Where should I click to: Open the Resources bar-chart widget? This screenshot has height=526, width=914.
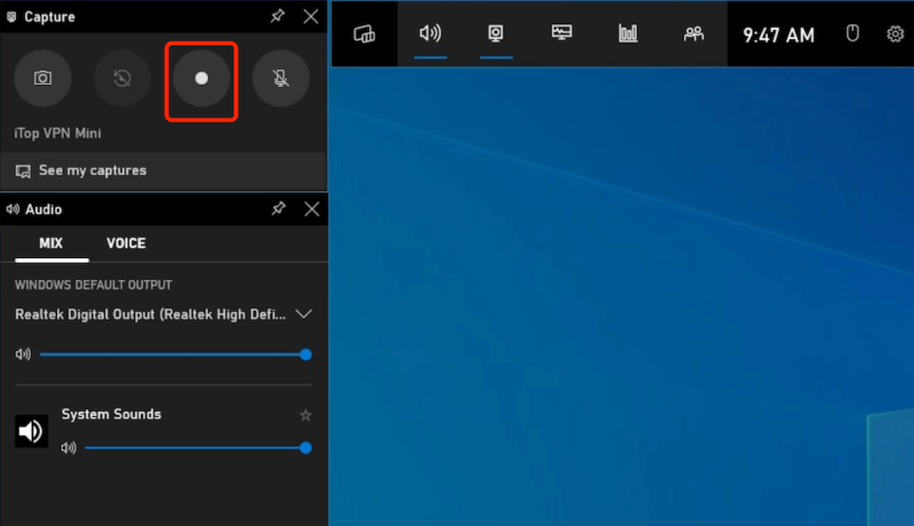pyautogui.click(x=628, y=34)
